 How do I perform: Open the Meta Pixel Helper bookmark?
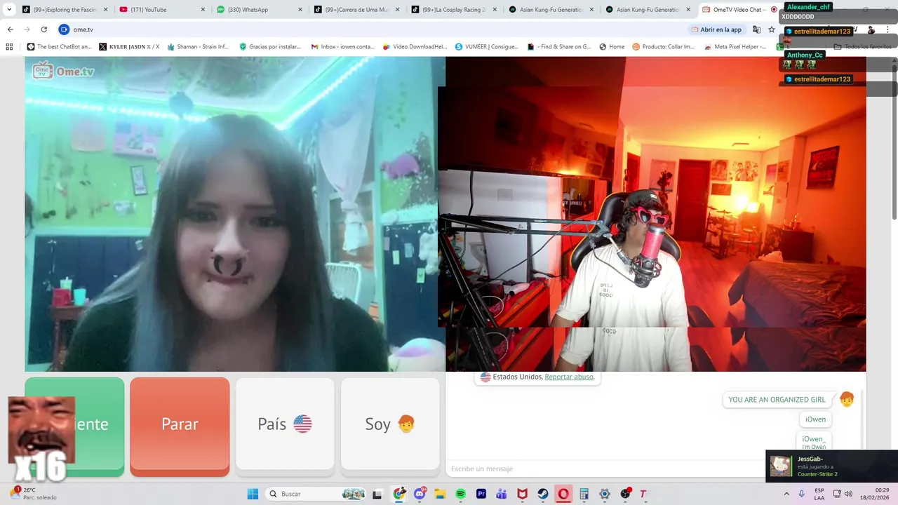coord(735,46)
